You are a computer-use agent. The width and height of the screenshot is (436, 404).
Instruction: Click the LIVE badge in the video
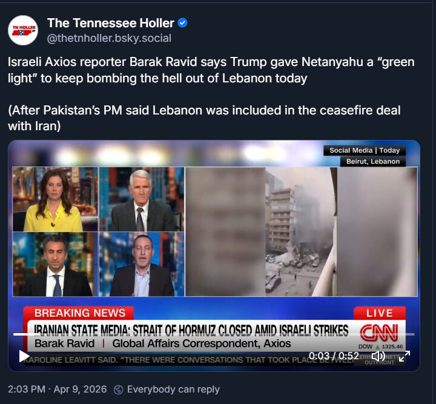click(380, 313)
